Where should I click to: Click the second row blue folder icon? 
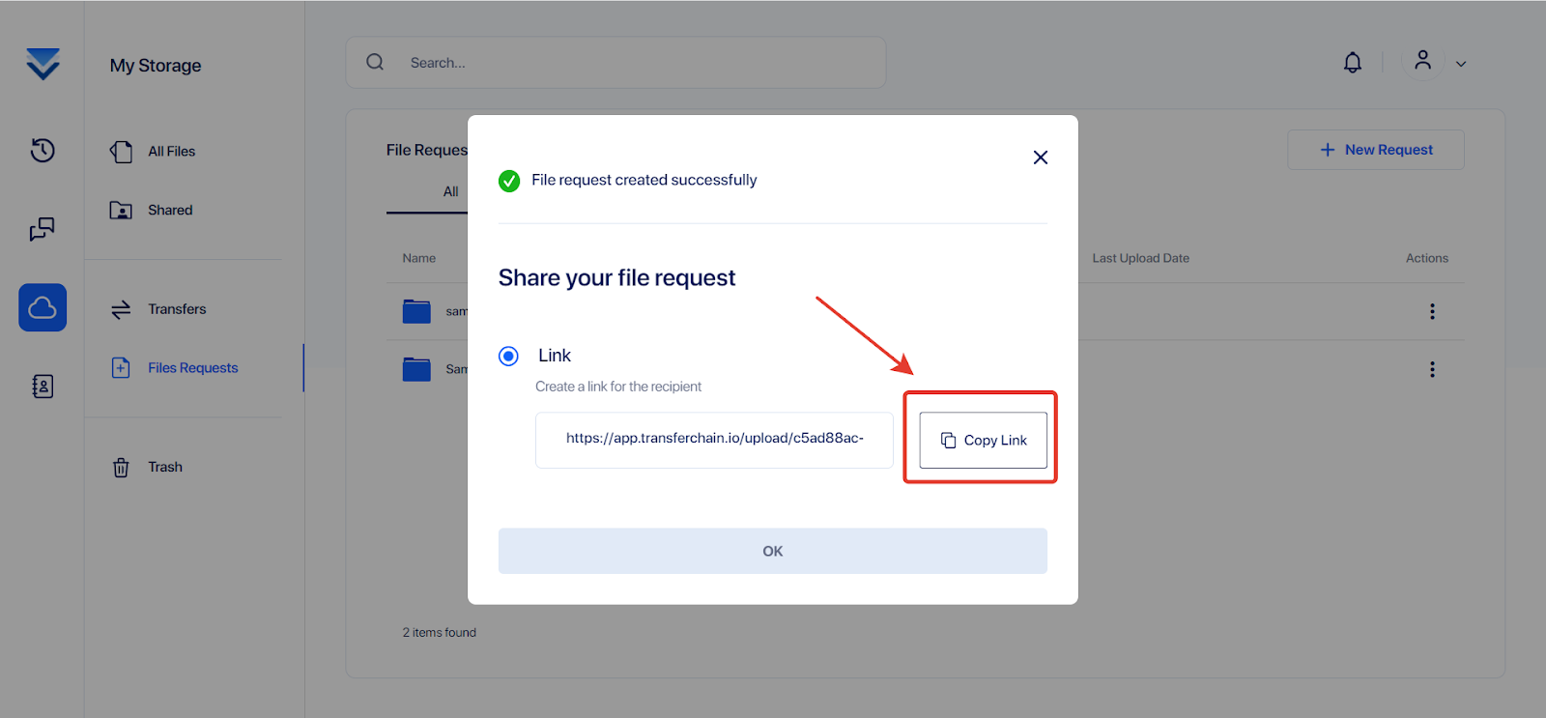(x=416, y=369)
